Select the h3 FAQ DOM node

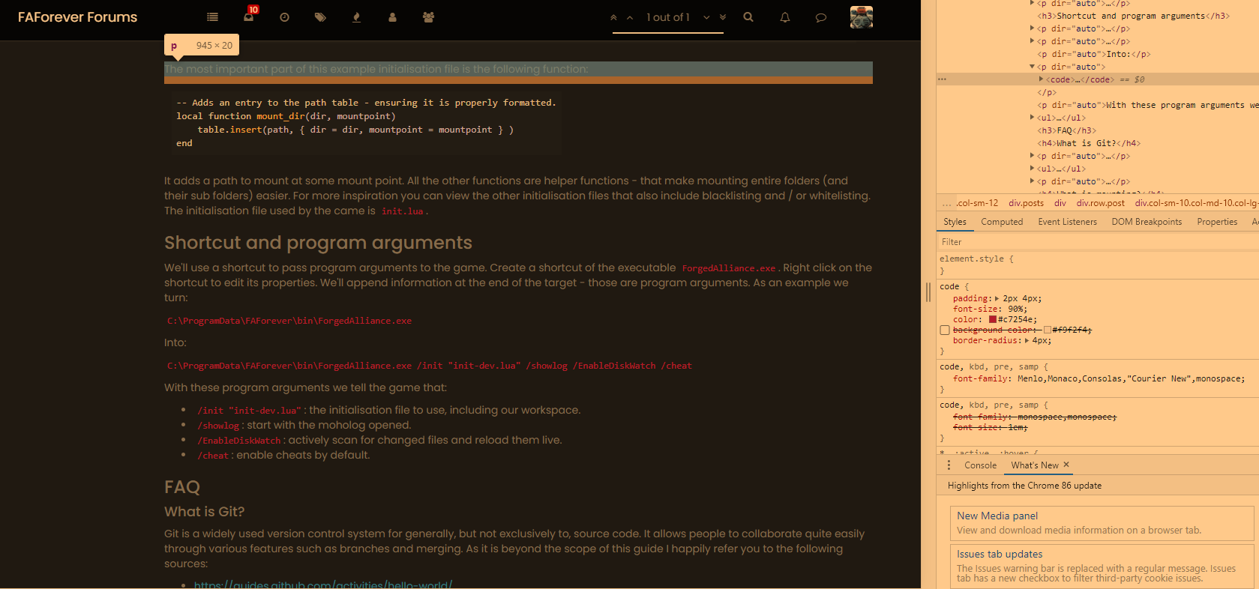click(1066, 130)
